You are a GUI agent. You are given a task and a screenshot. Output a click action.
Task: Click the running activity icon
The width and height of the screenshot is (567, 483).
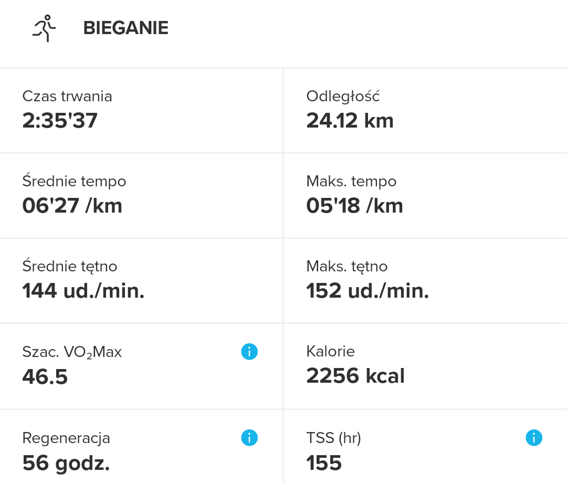click(x=44, y=28)
